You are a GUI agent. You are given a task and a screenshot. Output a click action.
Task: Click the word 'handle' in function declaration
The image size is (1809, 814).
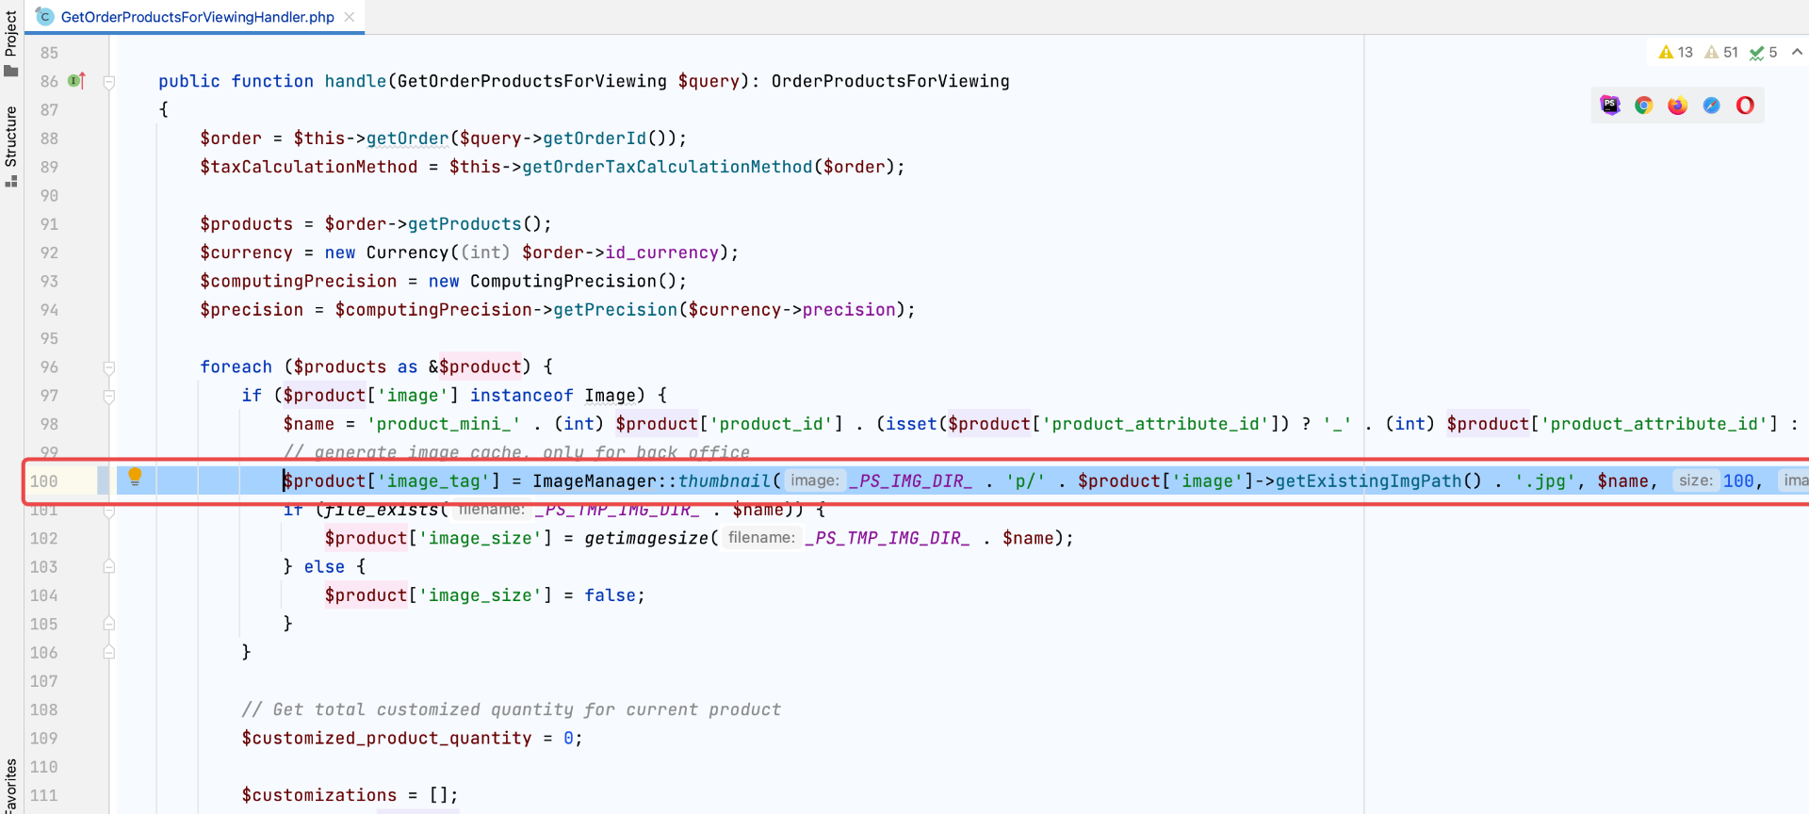[x=355, y=81]
